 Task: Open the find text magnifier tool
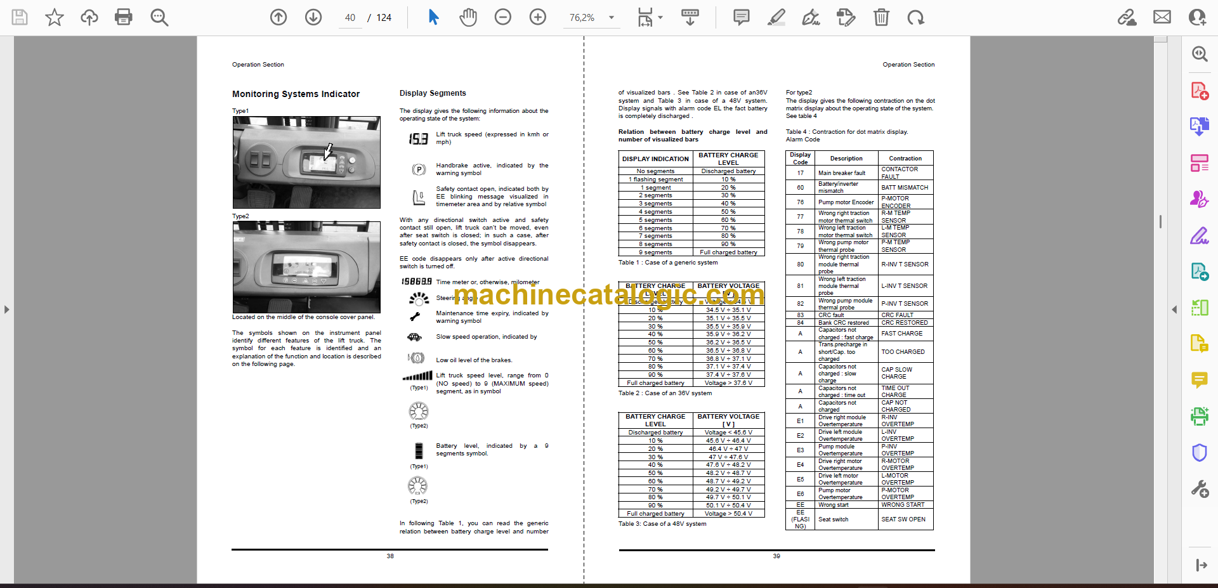[x=159, y=17]
